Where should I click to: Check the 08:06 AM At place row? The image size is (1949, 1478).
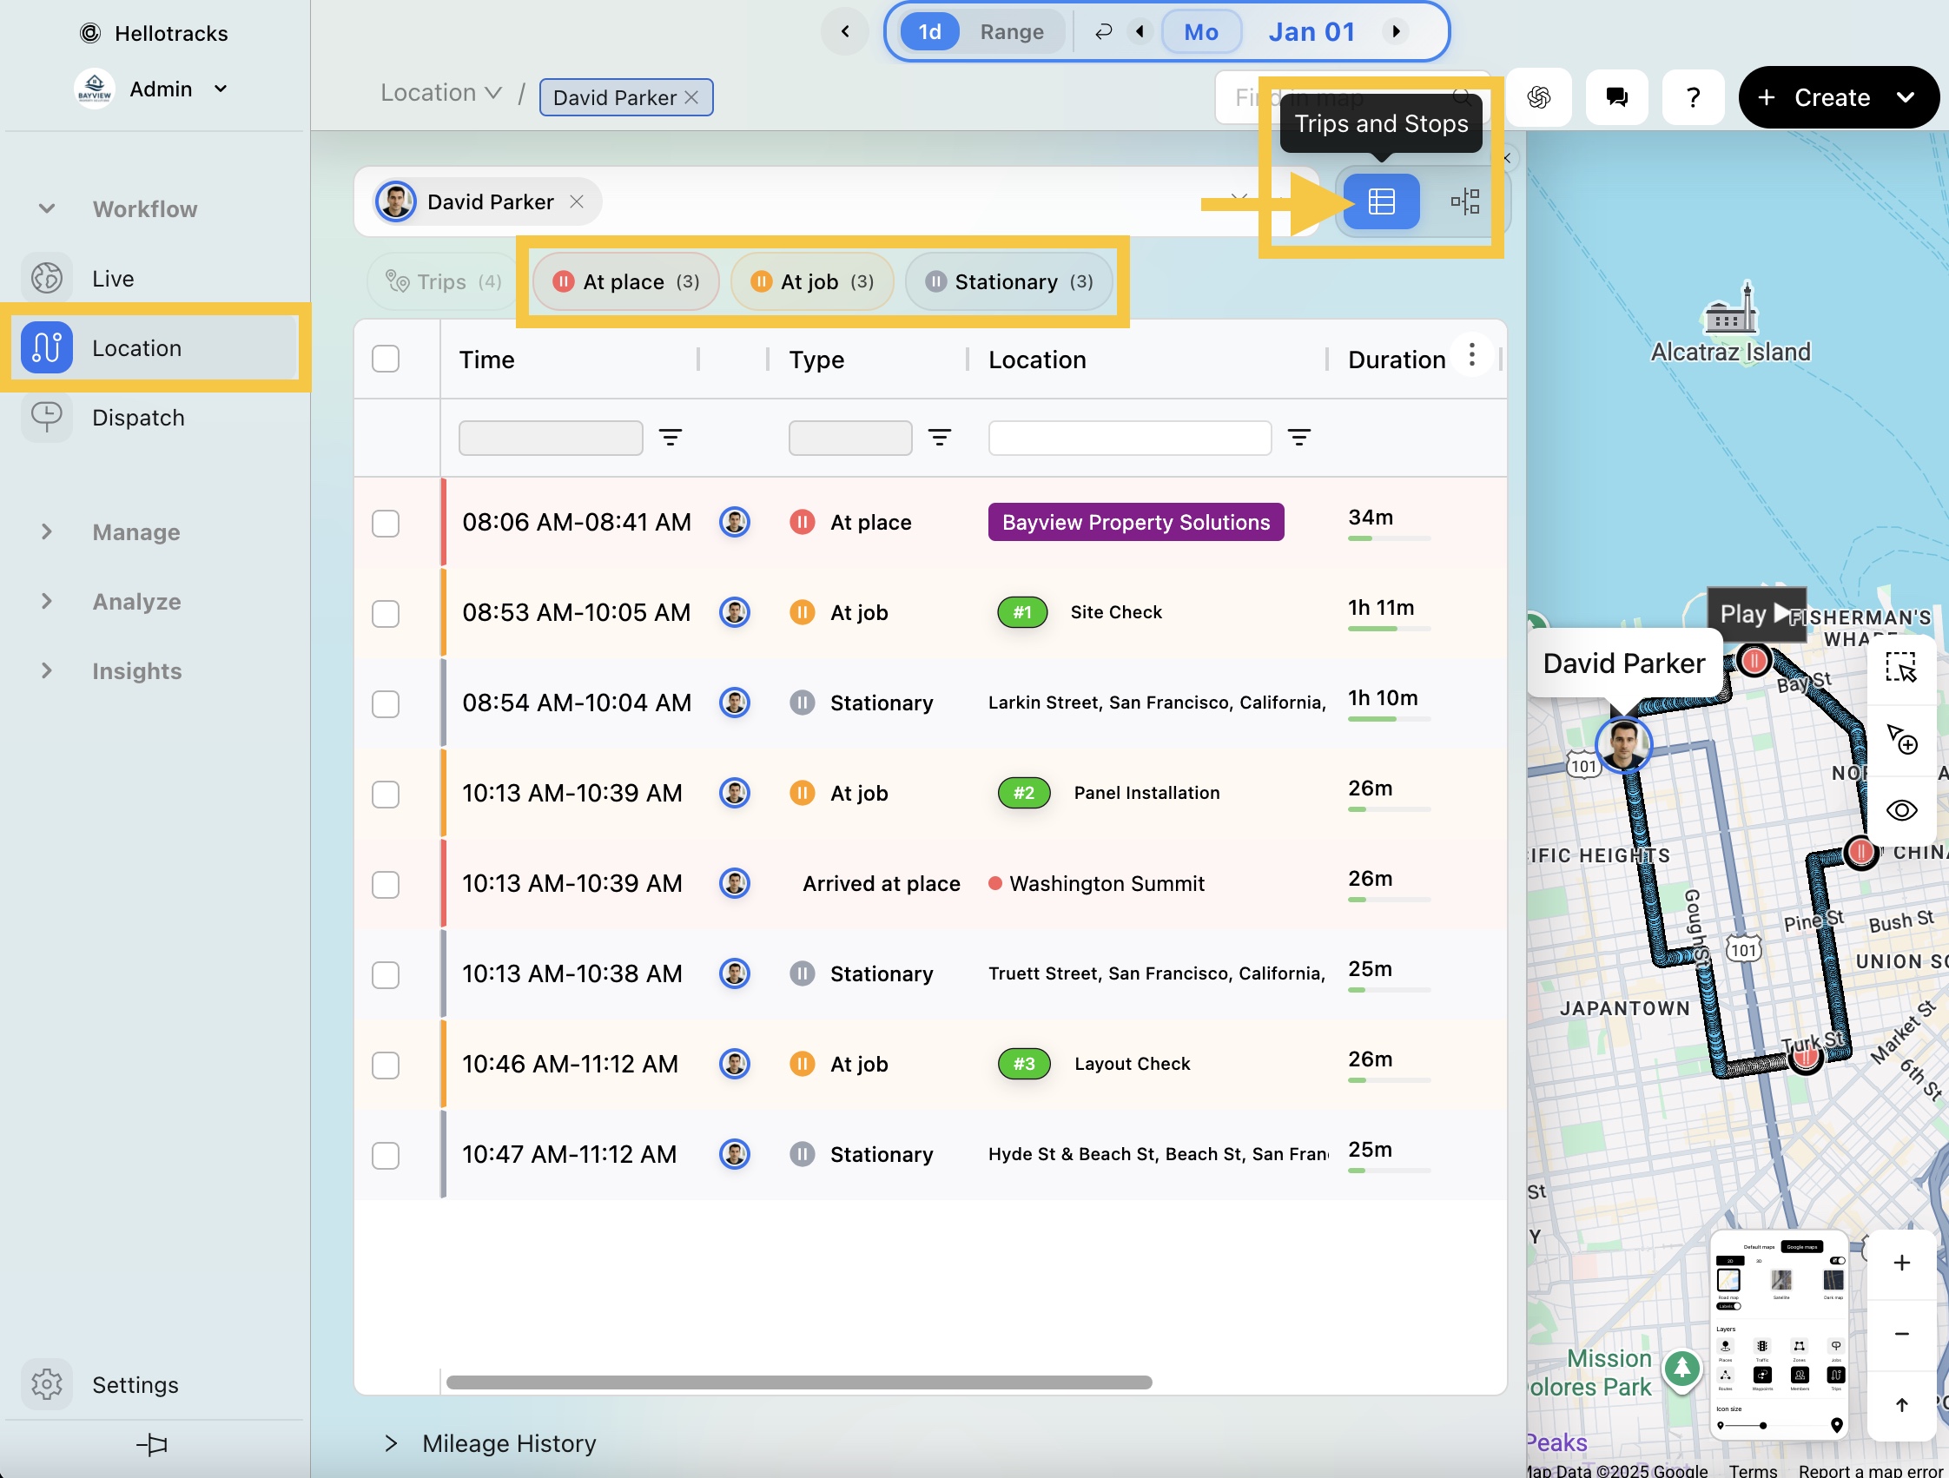pyautogui.click(x=385, y=523)
